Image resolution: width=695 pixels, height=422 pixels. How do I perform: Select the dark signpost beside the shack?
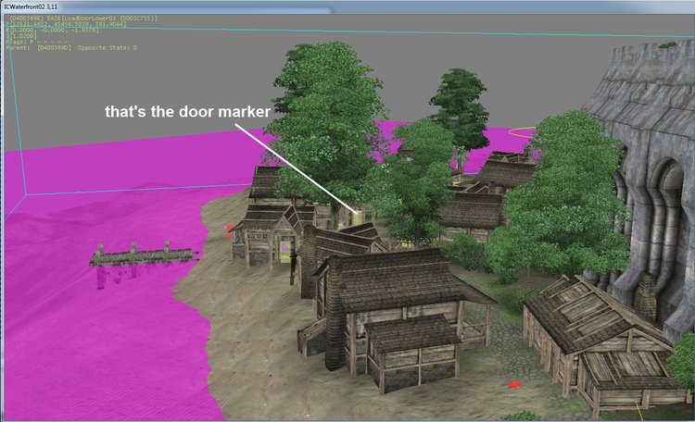pos(293,268)
